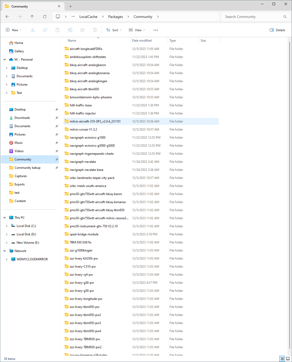Switch to large thumbnails view icon in status bar
This screenshot has width=292, height=362.
tap(288, 359)
